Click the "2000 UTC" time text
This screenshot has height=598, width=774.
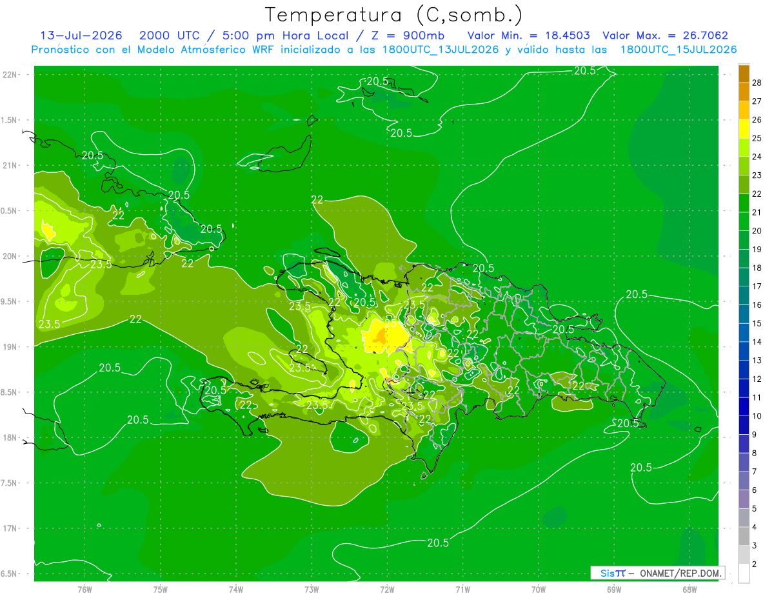171,36
